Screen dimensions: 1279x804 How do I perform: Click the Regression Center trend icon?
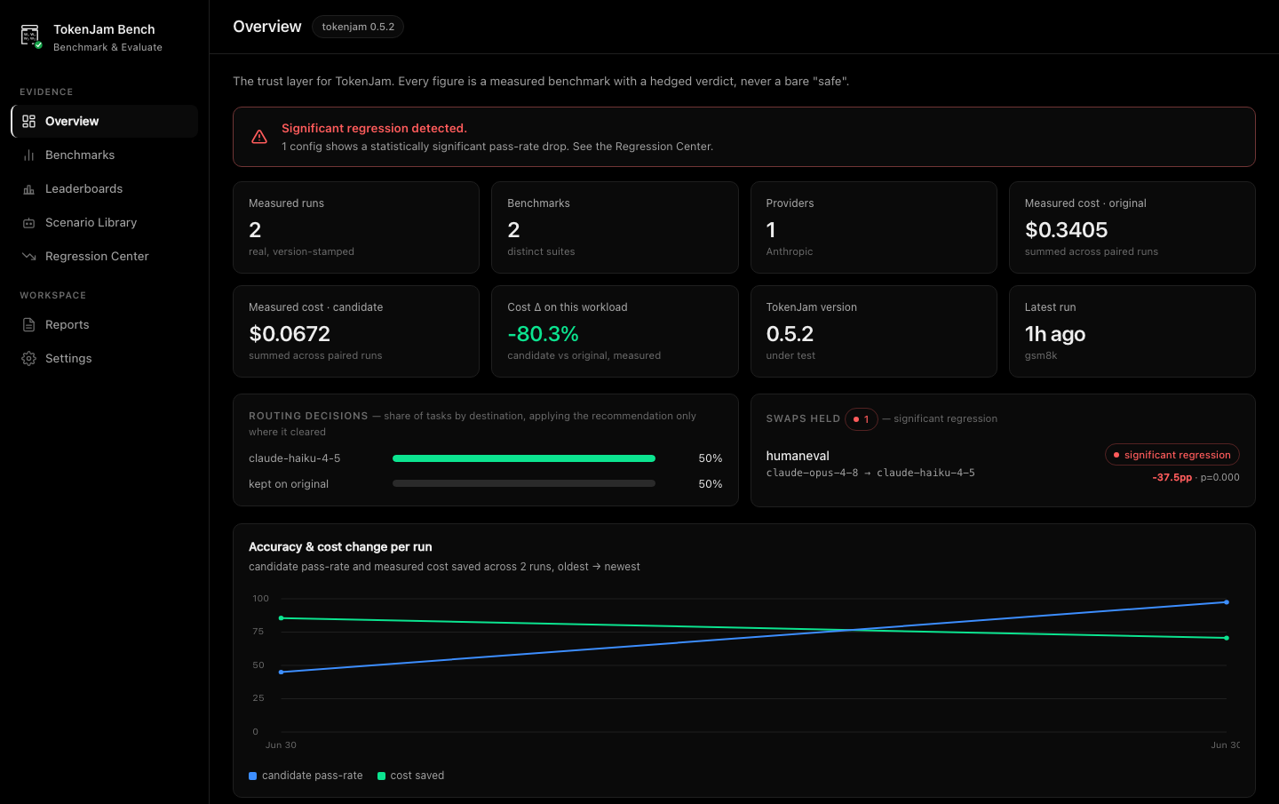(29, 257)
